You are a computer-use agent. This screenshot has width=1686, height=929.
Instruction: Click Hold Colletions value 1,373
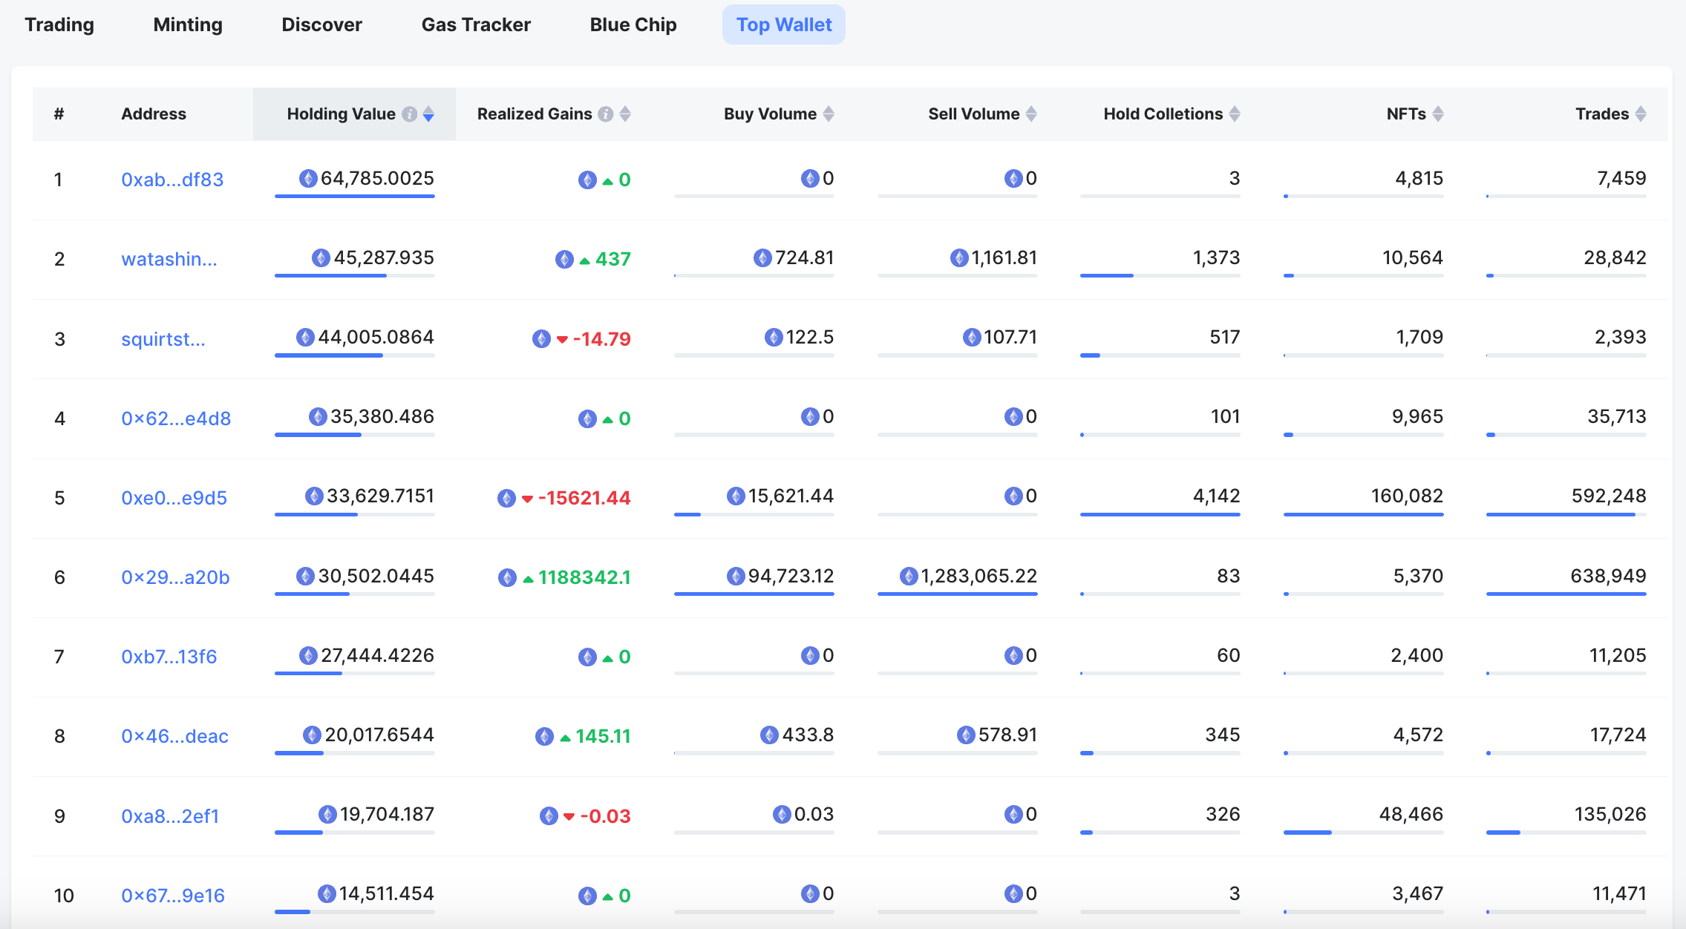point(1216,257)
